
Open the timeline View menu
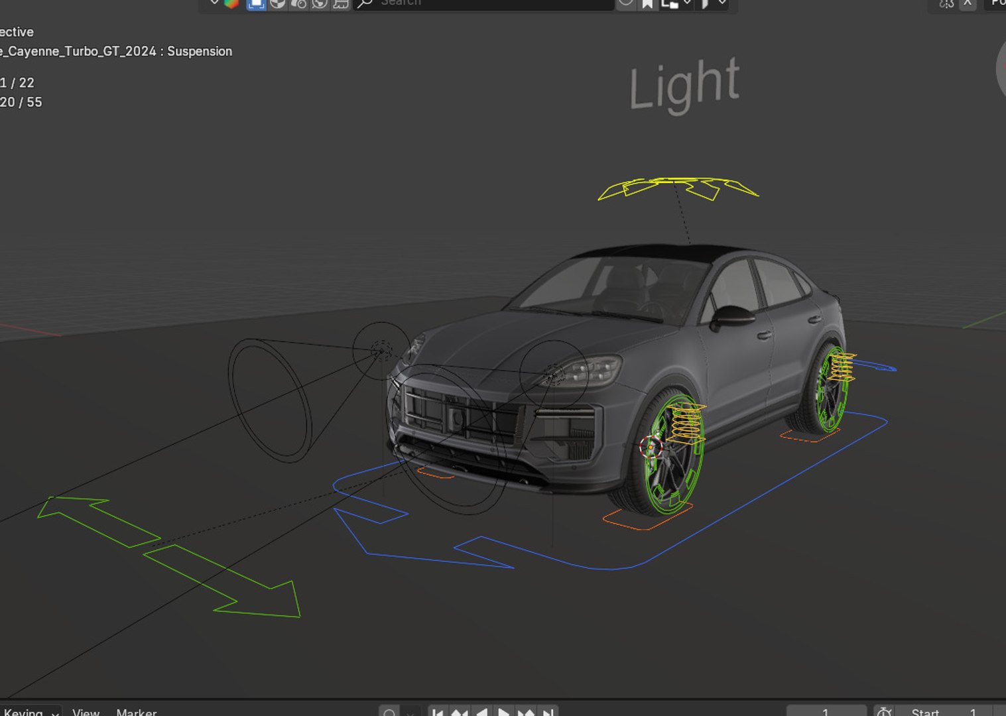click(x=86, y=712)
